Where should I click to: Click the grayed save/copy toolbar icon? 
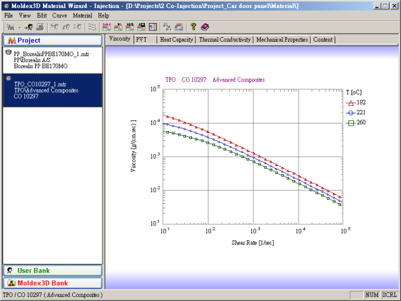[x=40, y=27]
